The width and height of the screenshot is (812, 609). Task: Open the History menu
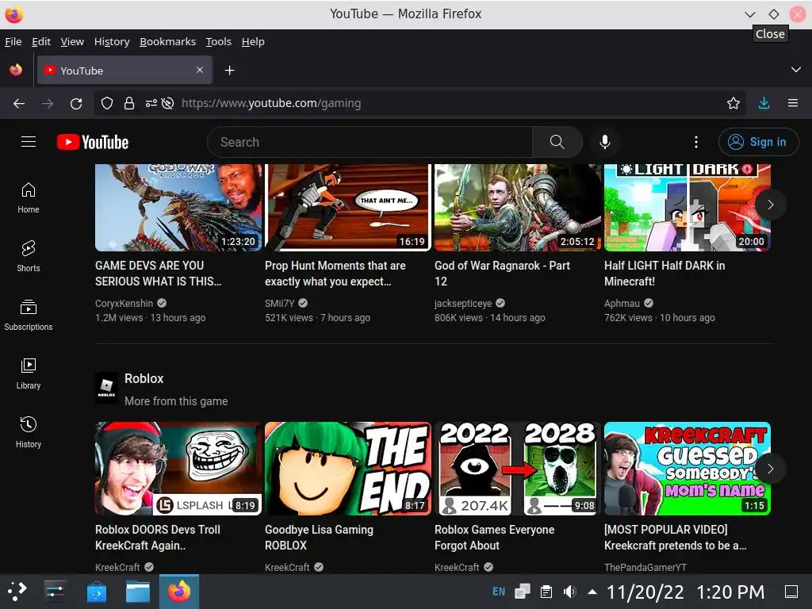(x=112, y=41)
